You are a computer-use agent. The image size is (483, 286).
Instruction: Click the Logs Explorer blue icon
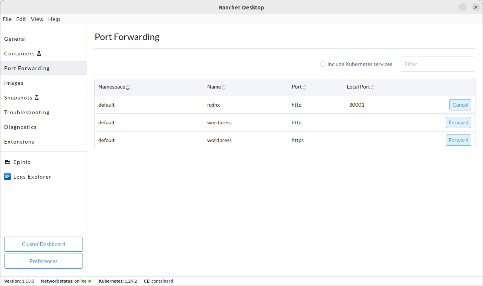pos(8,177)
